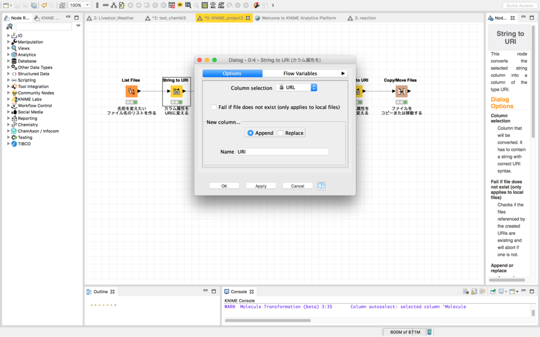Toggle the hide node names eye icon
540x337 pixels.
click(221, 5)
